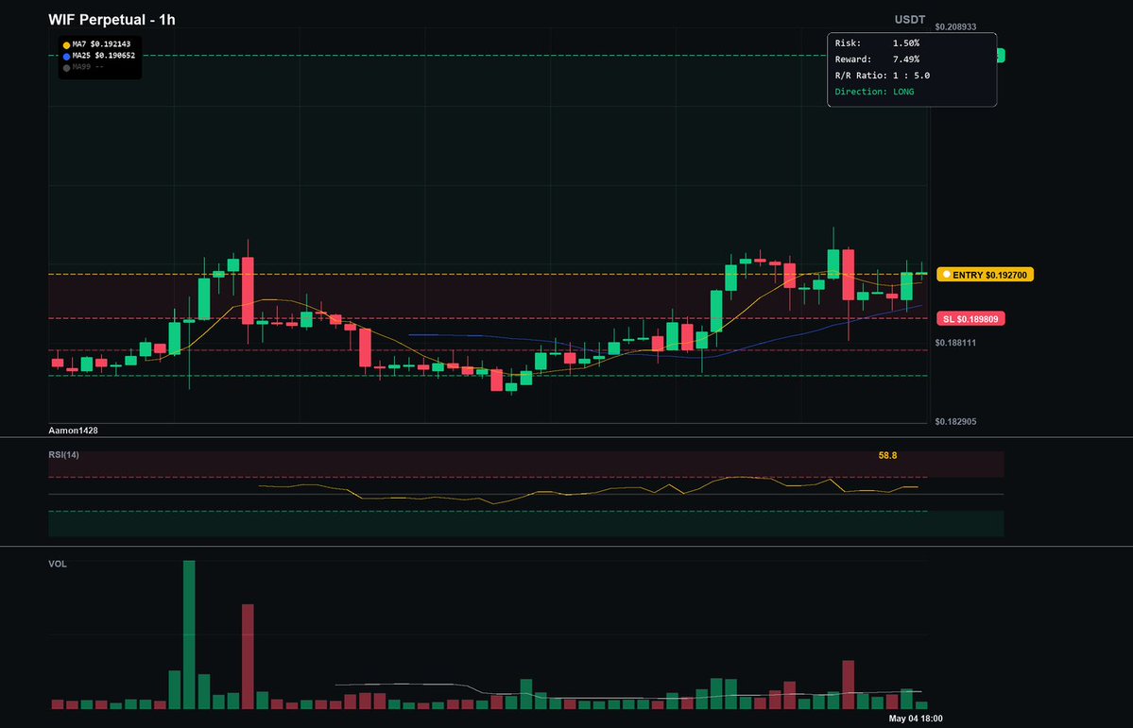The image size is (1133, 728).
Task: Select the red SL $0.189809 price tag
Action: click(971, 318)
